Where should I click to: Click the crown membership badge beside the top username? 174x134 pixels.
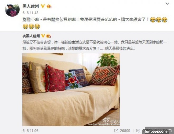[49, 6]
